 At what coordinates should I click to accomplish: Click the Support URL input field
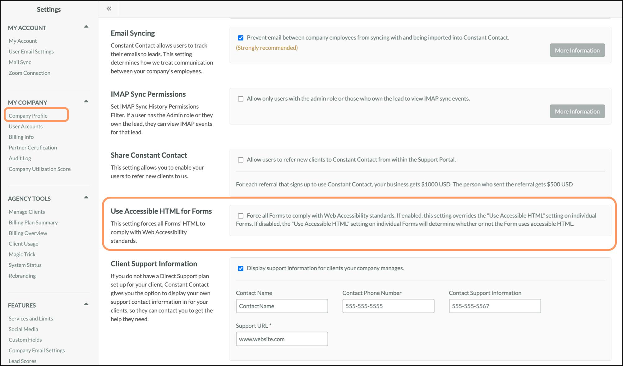click(x=282, y=339)
